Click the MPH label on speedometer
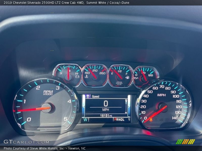Image resolution: width=202 pixels, height=151 pixels. pyautogui.click(x=161, y=95)
